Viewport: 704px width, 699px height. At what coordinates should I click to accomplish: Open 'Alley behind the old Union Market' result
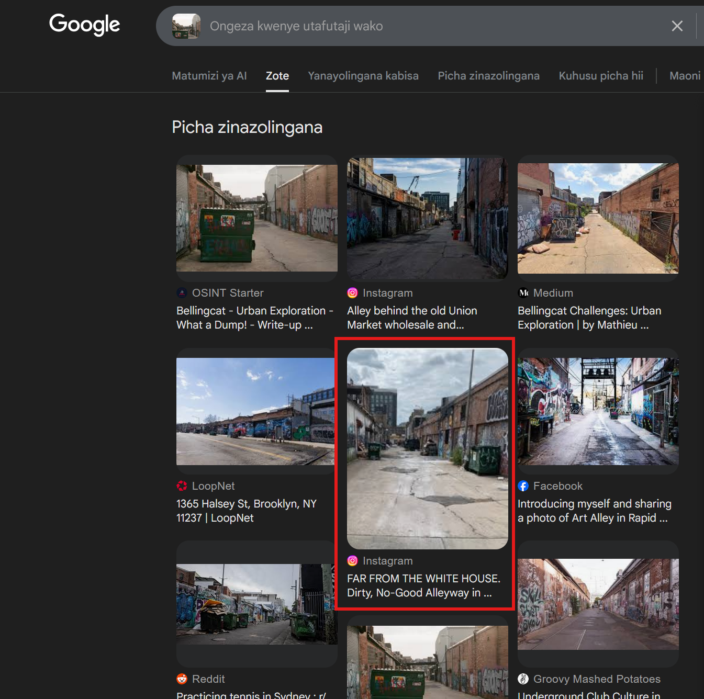(x=412, y=318)
